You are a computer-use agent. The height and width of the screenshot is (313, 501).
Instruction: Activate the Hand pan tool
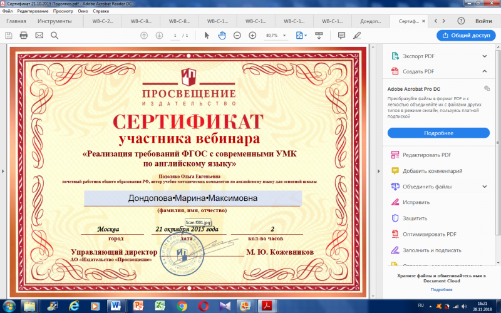[x=222, y=35]
